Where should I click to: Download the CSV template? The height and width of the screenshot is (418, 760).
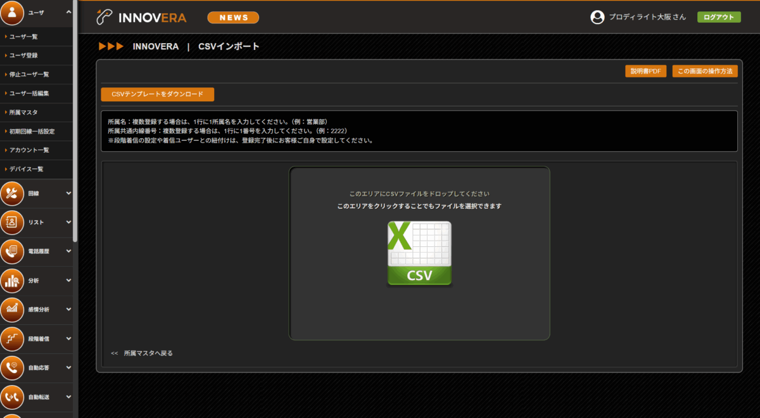tap(157, 94)
